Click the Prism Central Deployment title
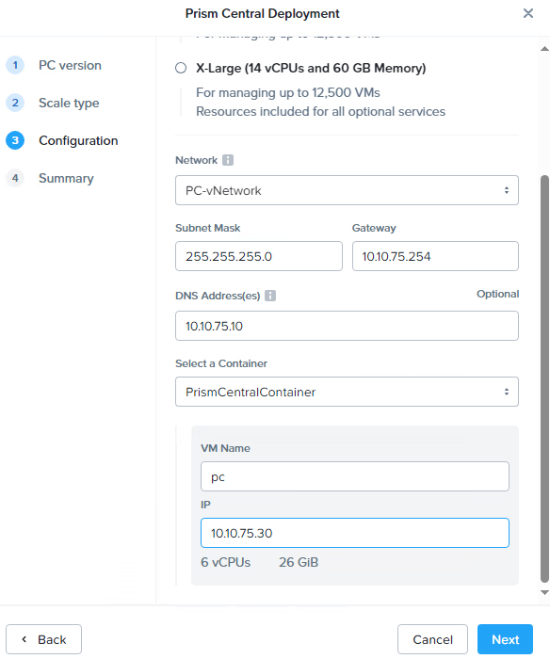 (263, 13)
